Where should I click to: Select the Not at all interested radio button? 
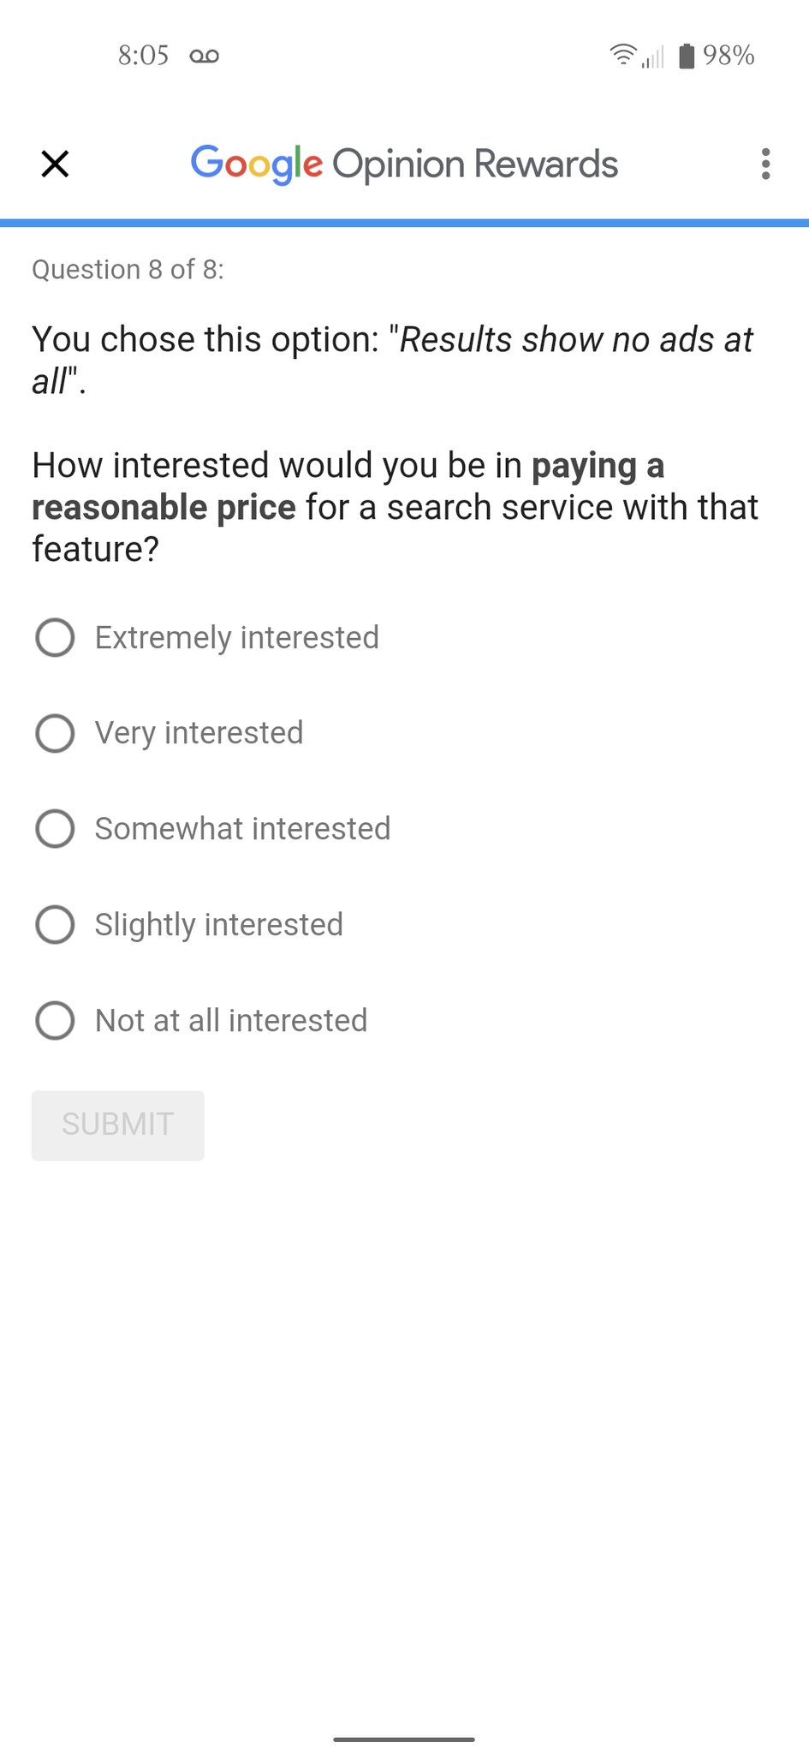click(55, 1021)
